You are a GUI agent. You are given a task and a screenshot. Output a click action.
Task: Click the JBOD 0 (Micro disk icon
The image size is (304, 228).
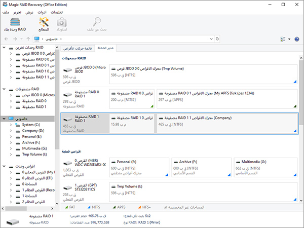point(67,70)
